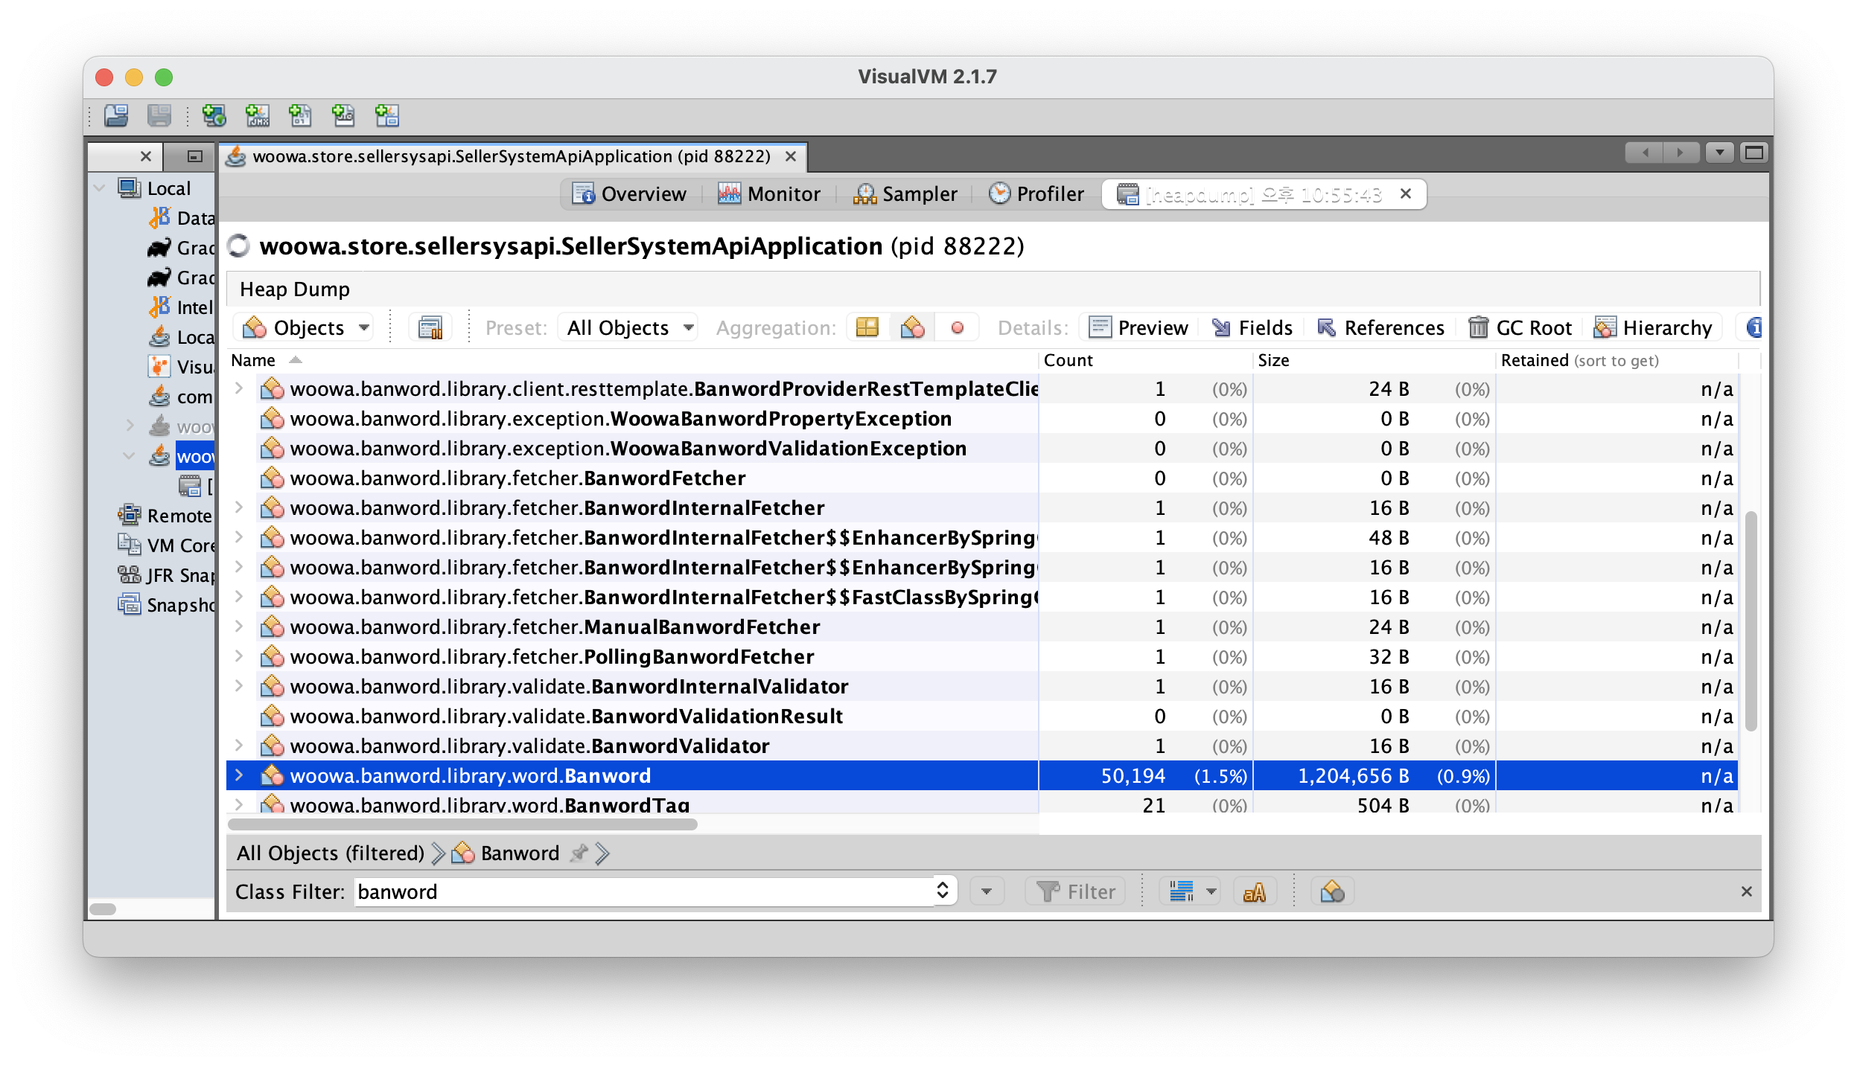Screen dimensions: 1857x1067
Task: Open the Overview tab
Action: point(629,194)
